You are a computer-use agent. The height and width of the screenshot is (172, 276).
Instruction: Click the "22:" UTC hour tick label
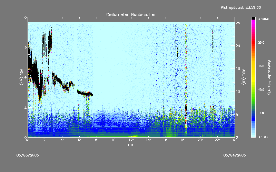[x=218, y=140]
